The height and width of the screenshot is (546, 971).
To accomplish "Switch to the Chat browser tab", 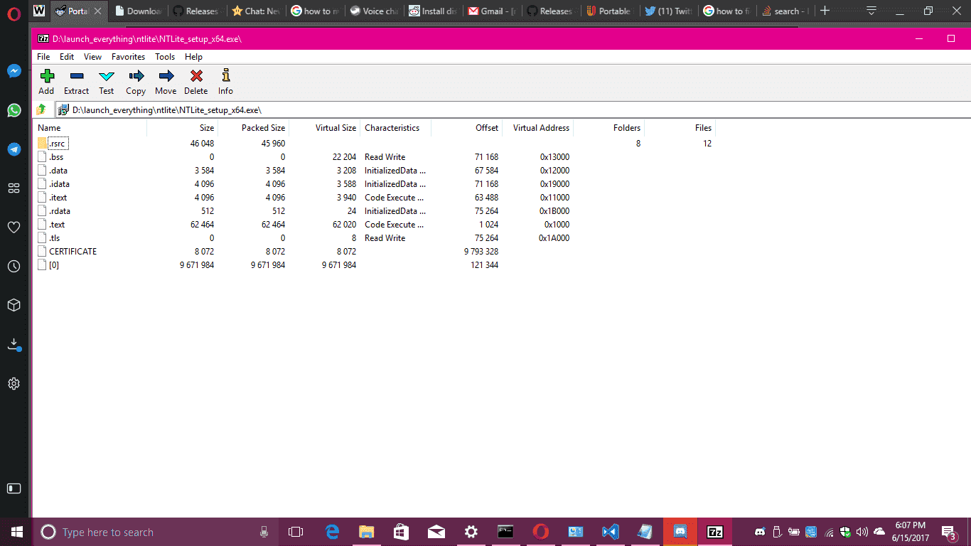I will pyautogui.click(x=255, y=11).
